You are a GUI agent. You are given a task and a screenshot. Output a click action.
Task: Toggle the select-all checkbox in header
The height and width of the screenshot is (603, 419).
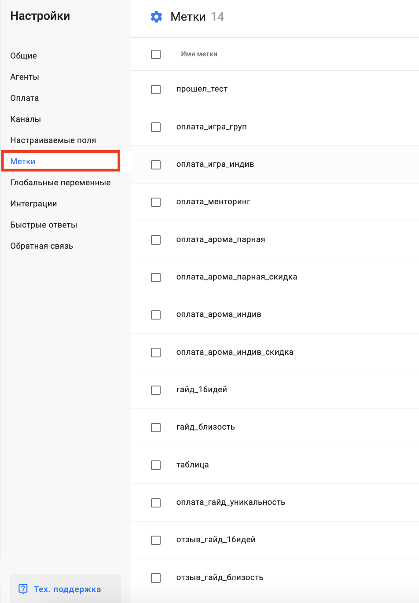[x=156, y=54]
